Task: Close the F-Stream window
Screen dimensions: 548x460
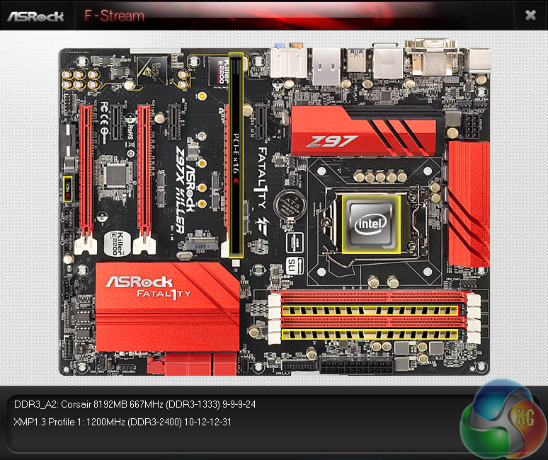Action: pyautogui.click(x=530, y=15)
